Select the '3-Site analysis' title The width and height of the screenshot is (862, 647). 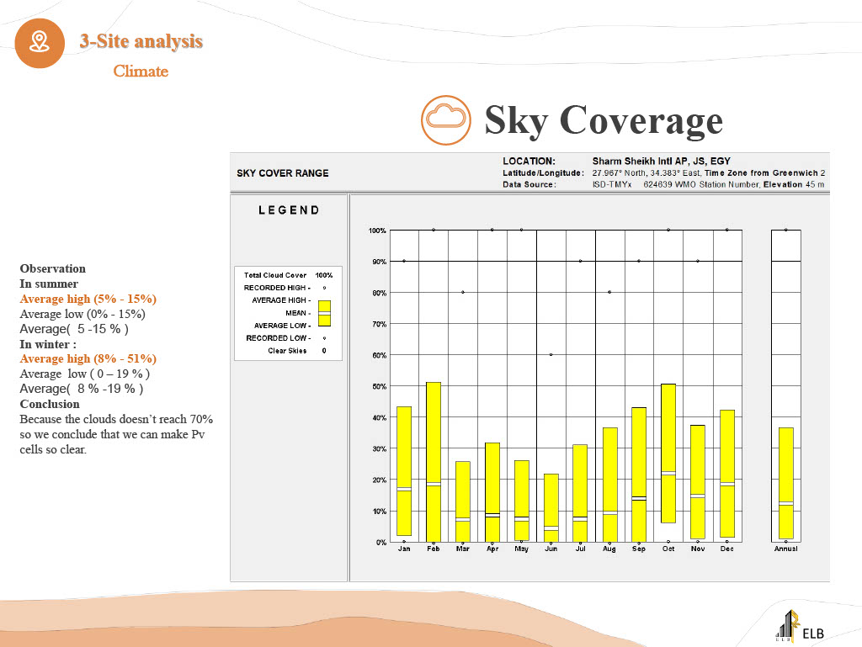141,40
